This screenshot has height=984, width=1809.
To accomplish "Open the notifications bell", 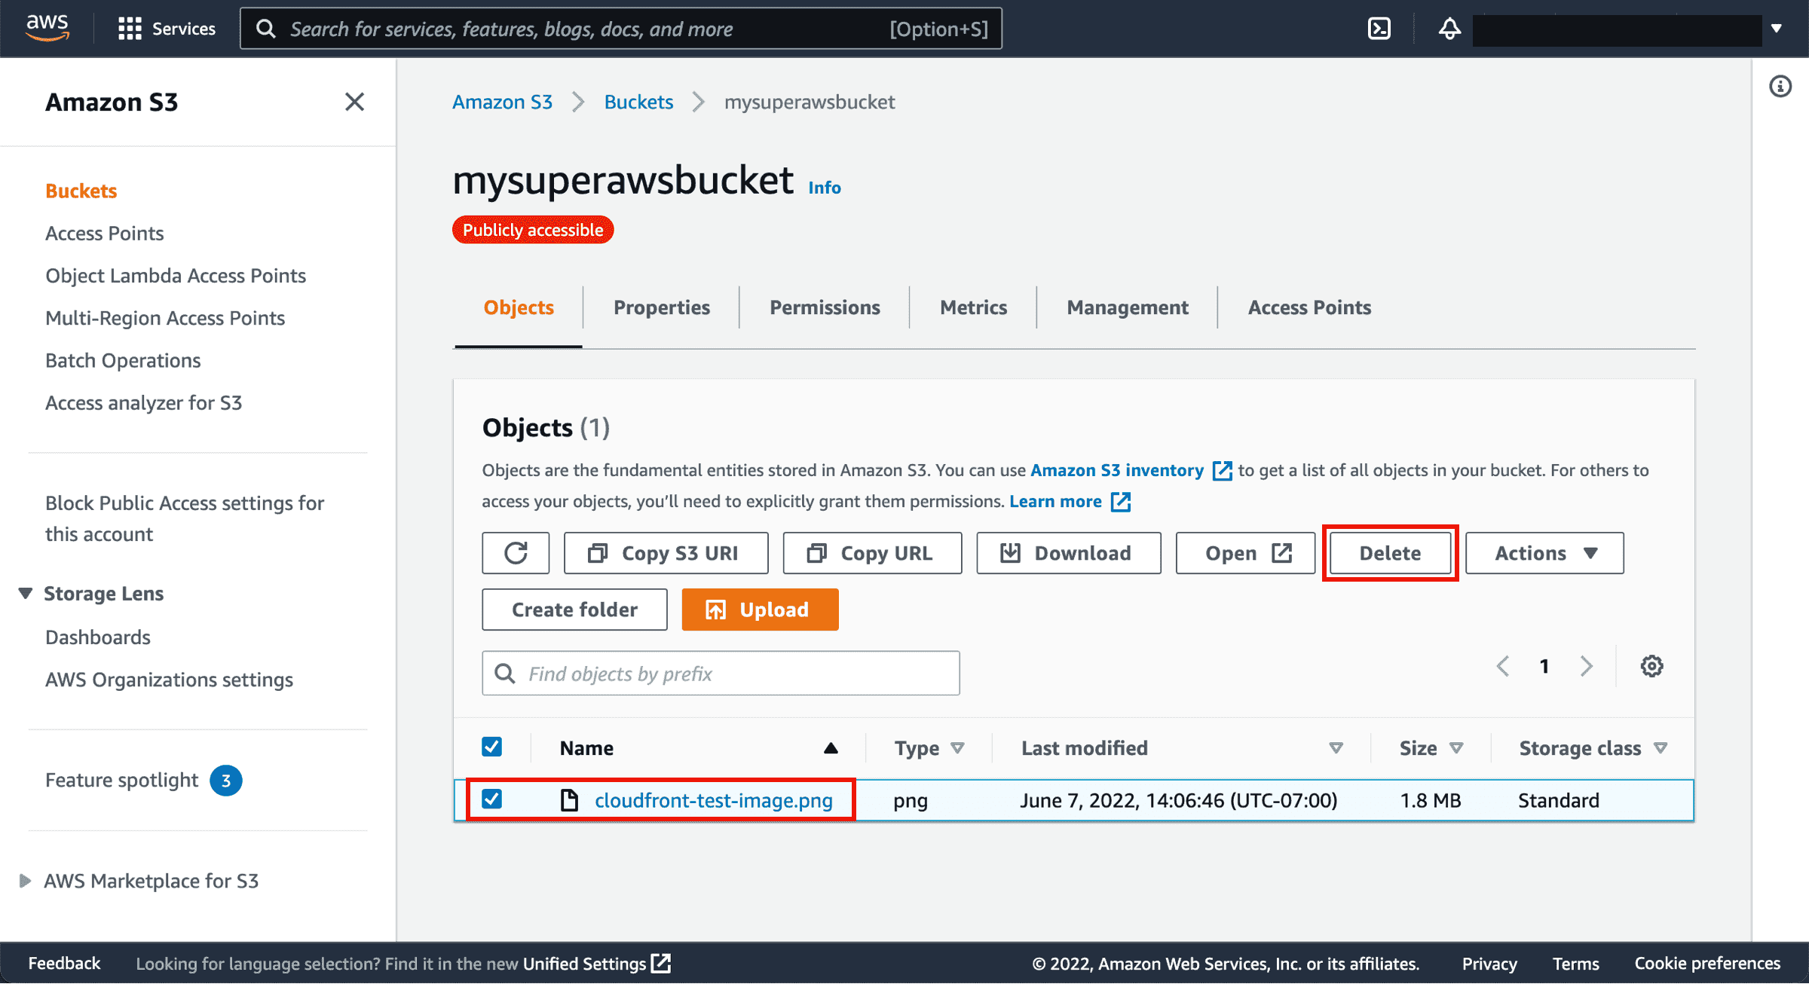I will (x=1449, y=29).
